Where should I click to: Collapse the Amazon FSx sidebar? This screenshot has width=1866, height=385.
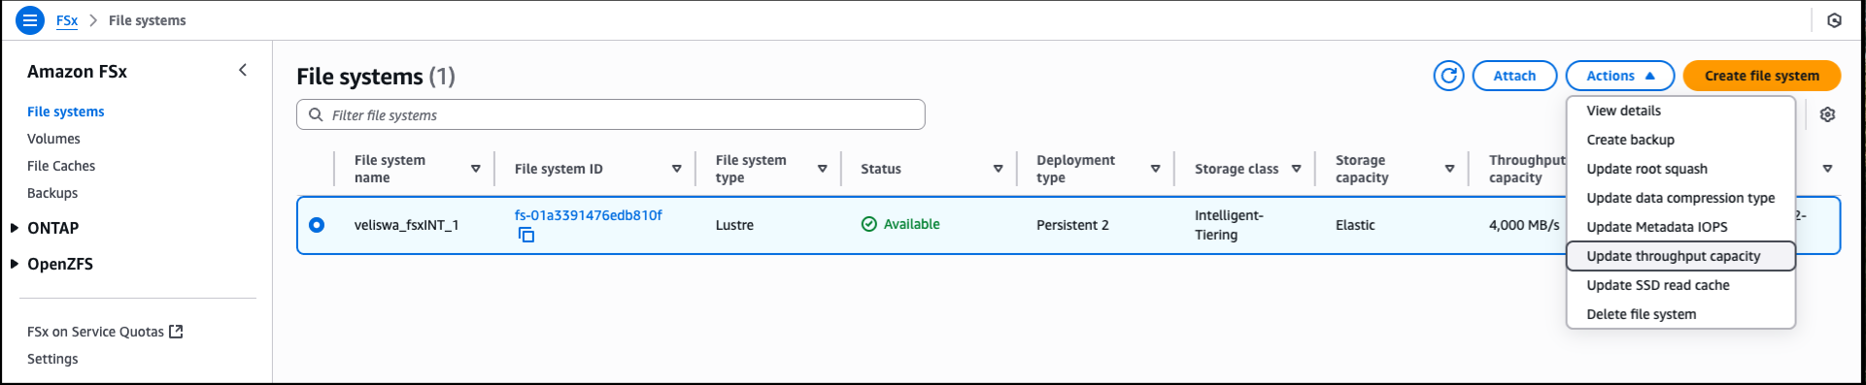pos(243,70)
